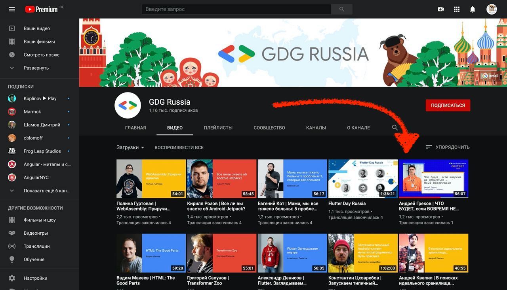
Task: Focus the Введите запрос search field
Action: click(236, 9)
